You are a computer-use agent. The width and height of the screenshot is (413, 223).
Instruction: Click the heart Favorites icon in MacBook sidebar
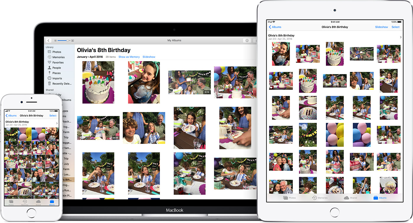49,63
